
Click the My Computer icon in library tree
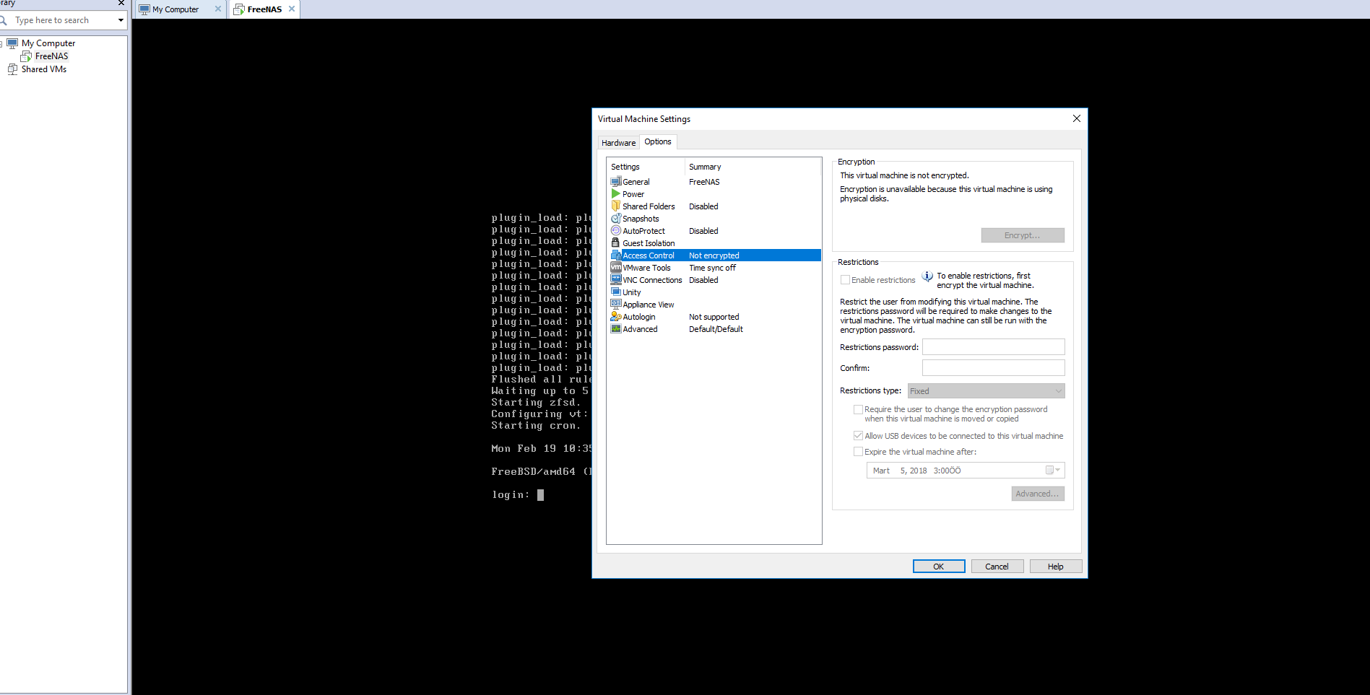click(12, 43)
